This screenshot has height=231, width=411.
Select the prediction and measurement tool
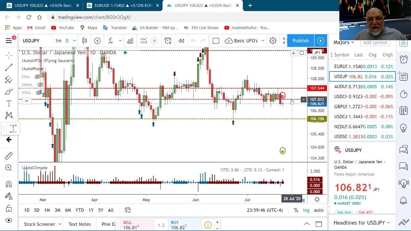point(13,129)
